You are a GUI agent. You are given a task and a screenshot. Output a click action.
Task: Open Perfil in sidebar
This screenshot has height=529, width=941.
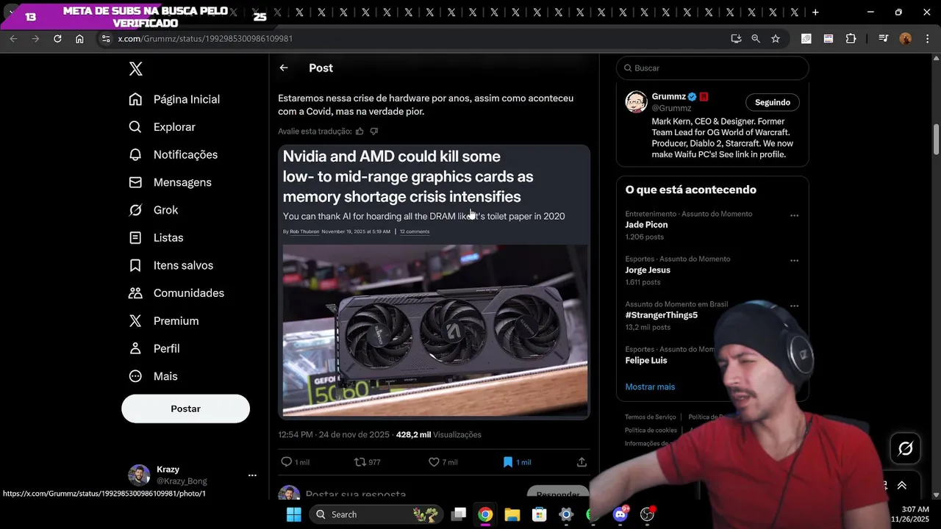click(154, 349)
